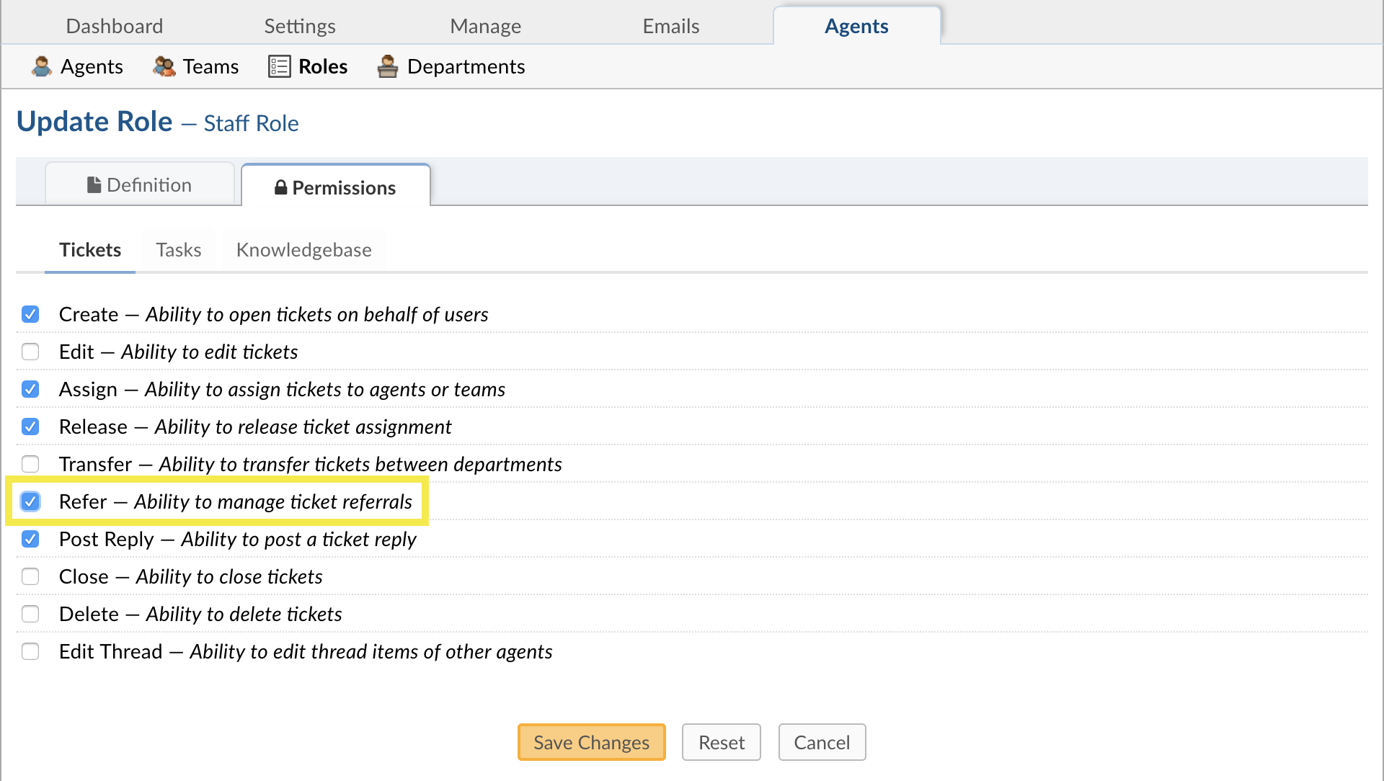This screenshot has height=781, width=1384.
Task: Uncheck the Create permission
Action: (30, 314)
